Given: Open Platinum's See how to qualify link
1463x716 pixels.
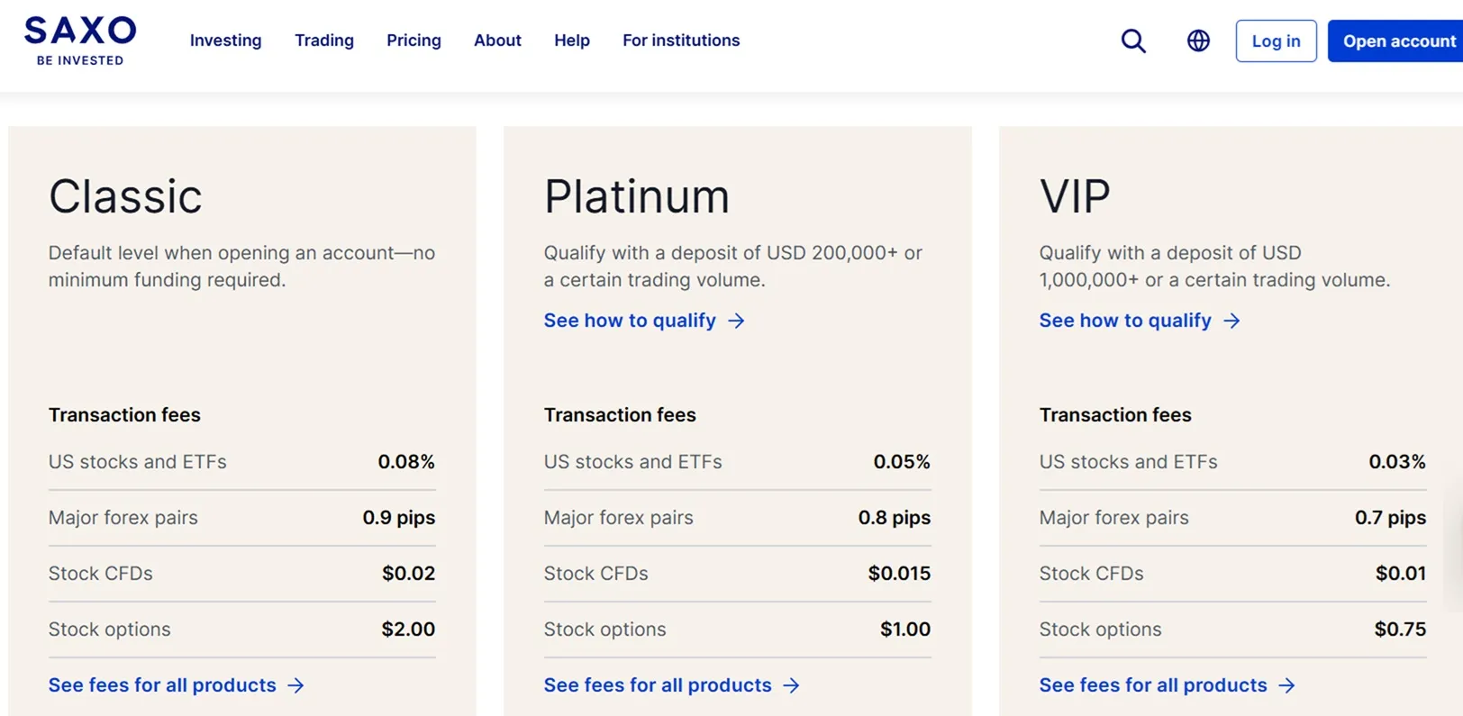Looking at the screenshot, I should [x=644, y=321].
